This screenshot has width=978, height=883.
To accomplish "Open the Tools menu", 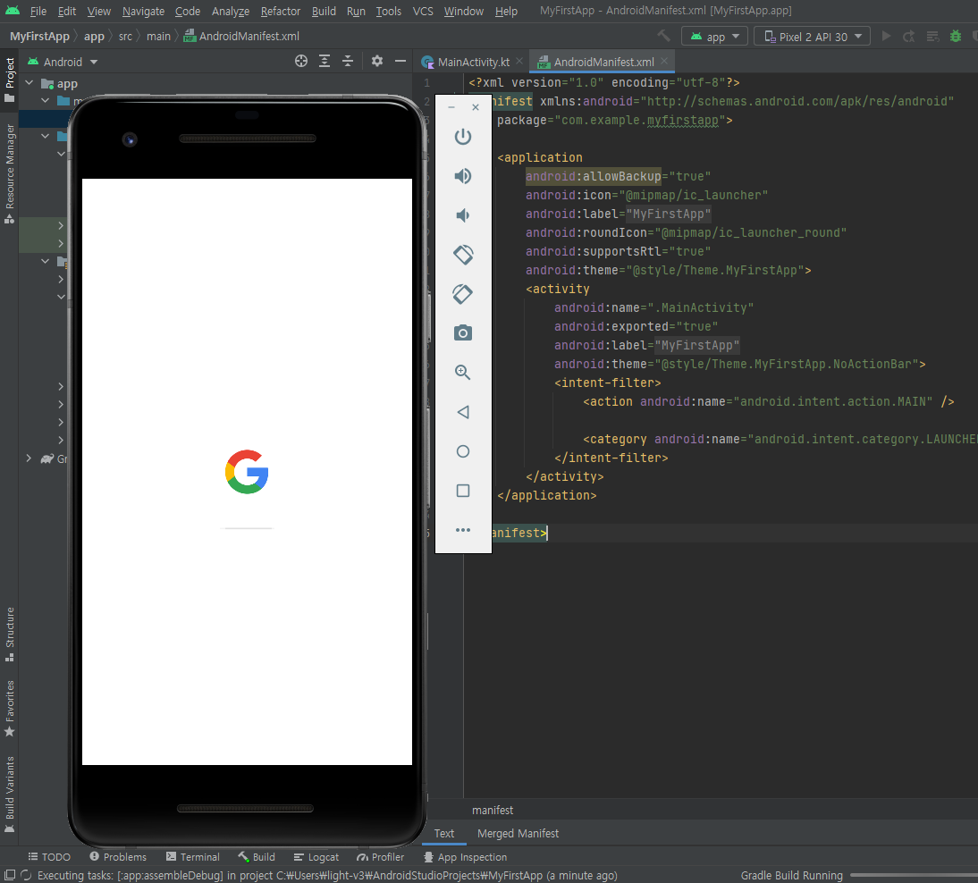I will [388, 12].
